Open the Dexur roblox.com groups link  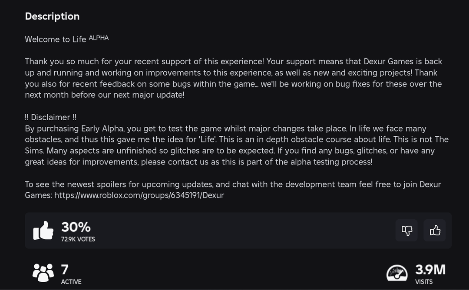139,195
